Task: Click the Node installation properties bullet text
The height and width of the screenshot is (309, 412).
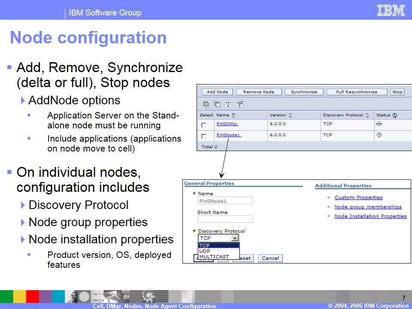Action: 101,239
